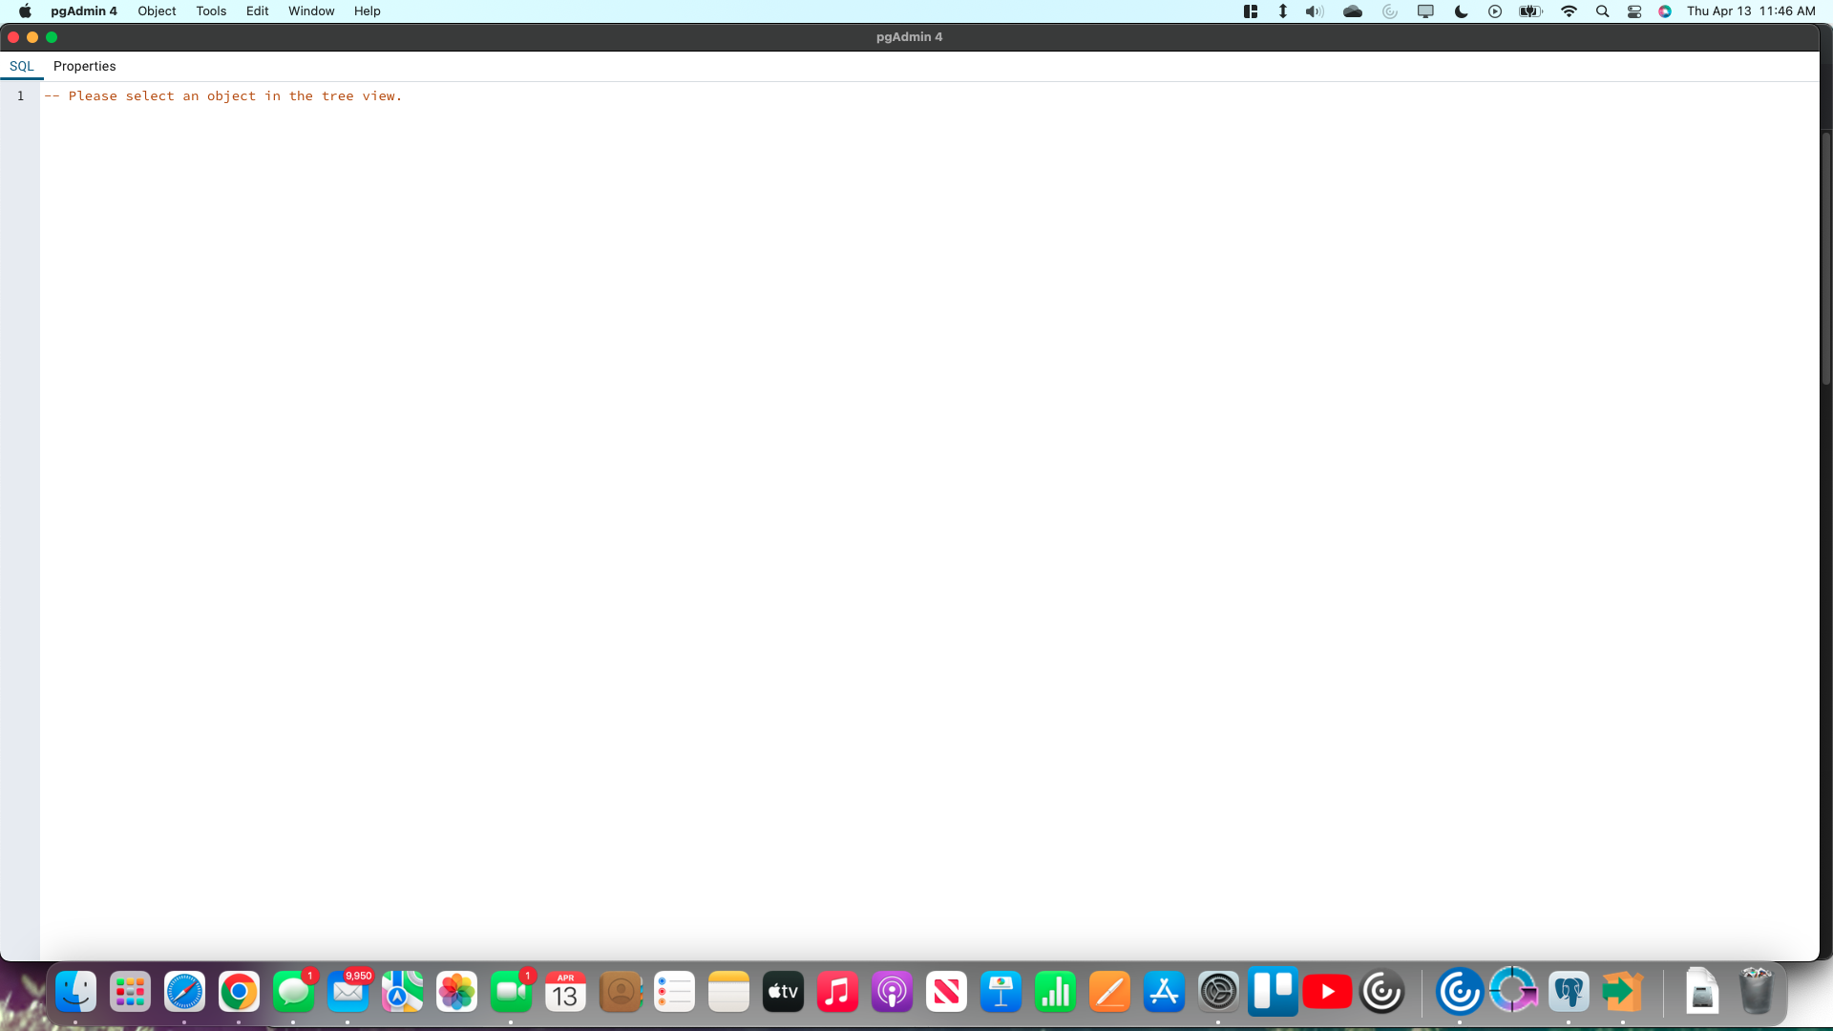Open Wi-Fi status menu
This screenshot has height=1031, width=1833.
pos(1569,11)
